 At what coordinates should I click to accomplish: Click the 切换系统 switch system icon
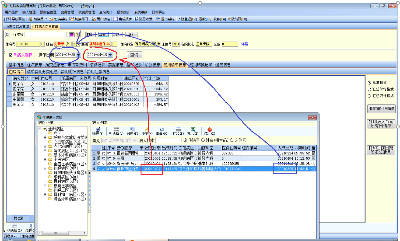51,19
